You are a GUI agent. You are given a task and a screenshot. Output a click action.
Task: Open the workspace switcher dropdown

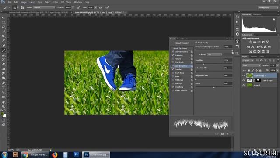(268, 7)
